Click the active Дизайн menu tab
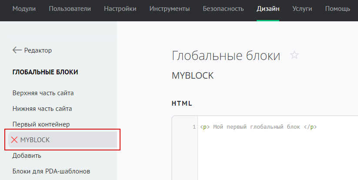Viewport: 358px width, 180px height. click(268, 9)
